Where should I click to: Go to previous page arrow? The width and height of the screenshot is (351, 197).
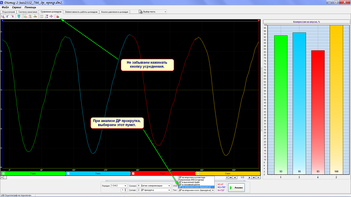235,178
